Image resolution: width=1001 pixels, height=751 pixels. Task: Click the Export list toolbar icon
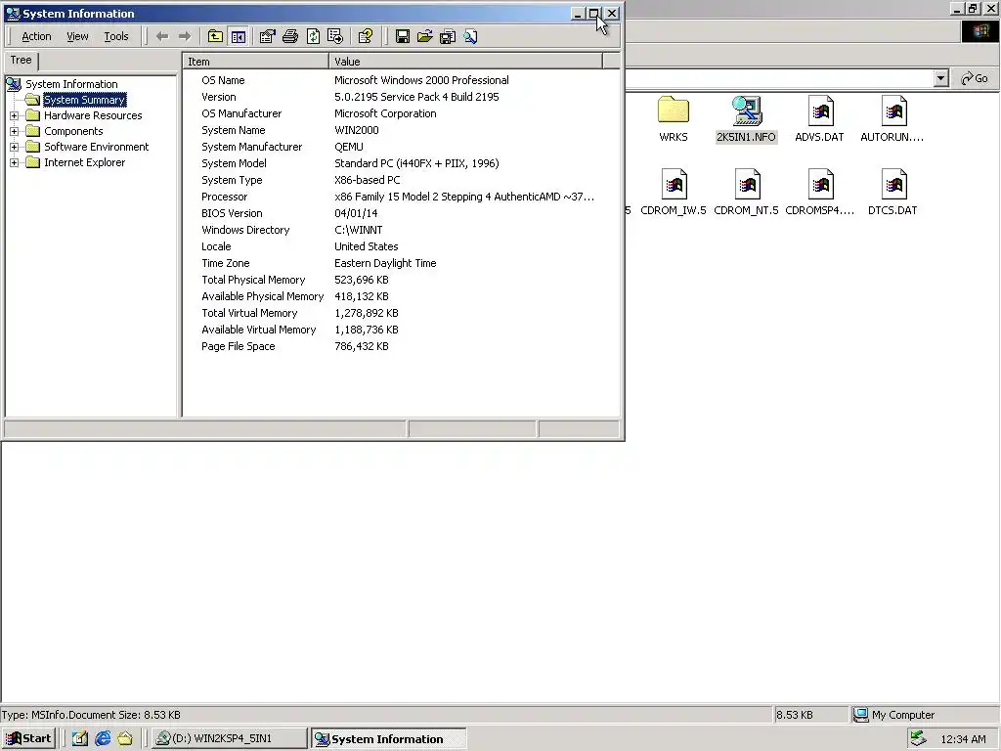[x=335, y=36]
